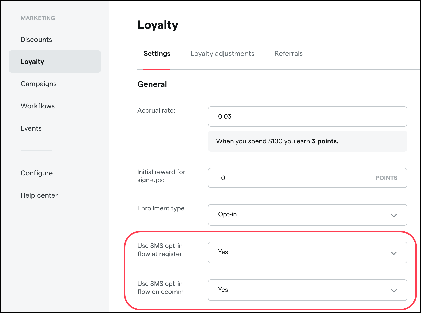Screen dimensions: 421x313
Task: Click chevron on ecomm SMS opt-in dropdown
Action: (394, 291)
